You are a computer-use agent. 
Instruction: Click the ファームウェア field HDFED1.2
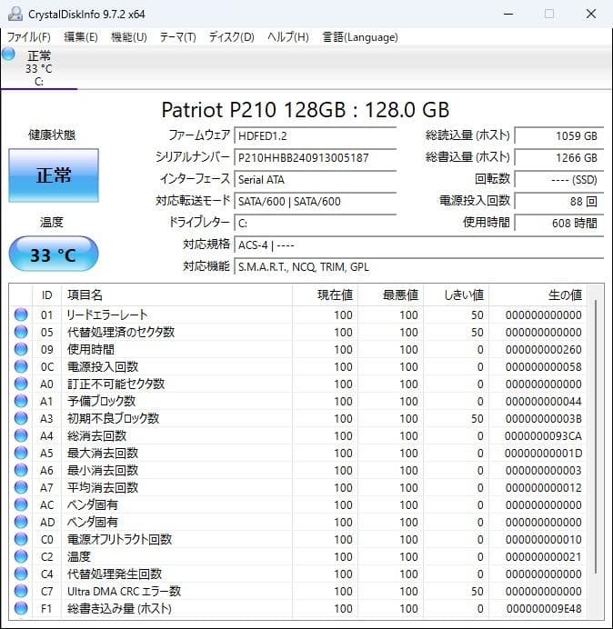tap(316, 135)
